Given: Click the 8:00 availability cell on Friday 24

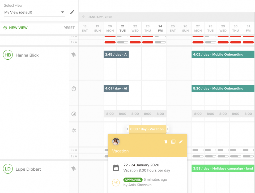Looking at the screenshot, I should pyautogui.click(x=160, y=114).
